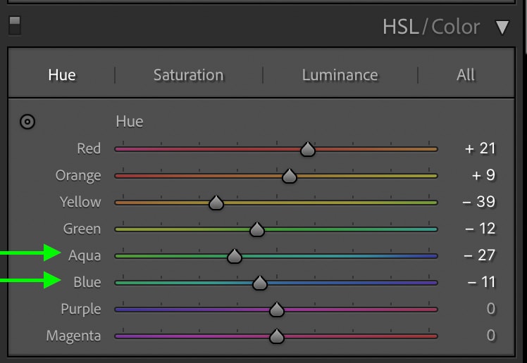Select the targeted adjustment tool icon
This screenshot has height=363, width=527.
[27, 122]
